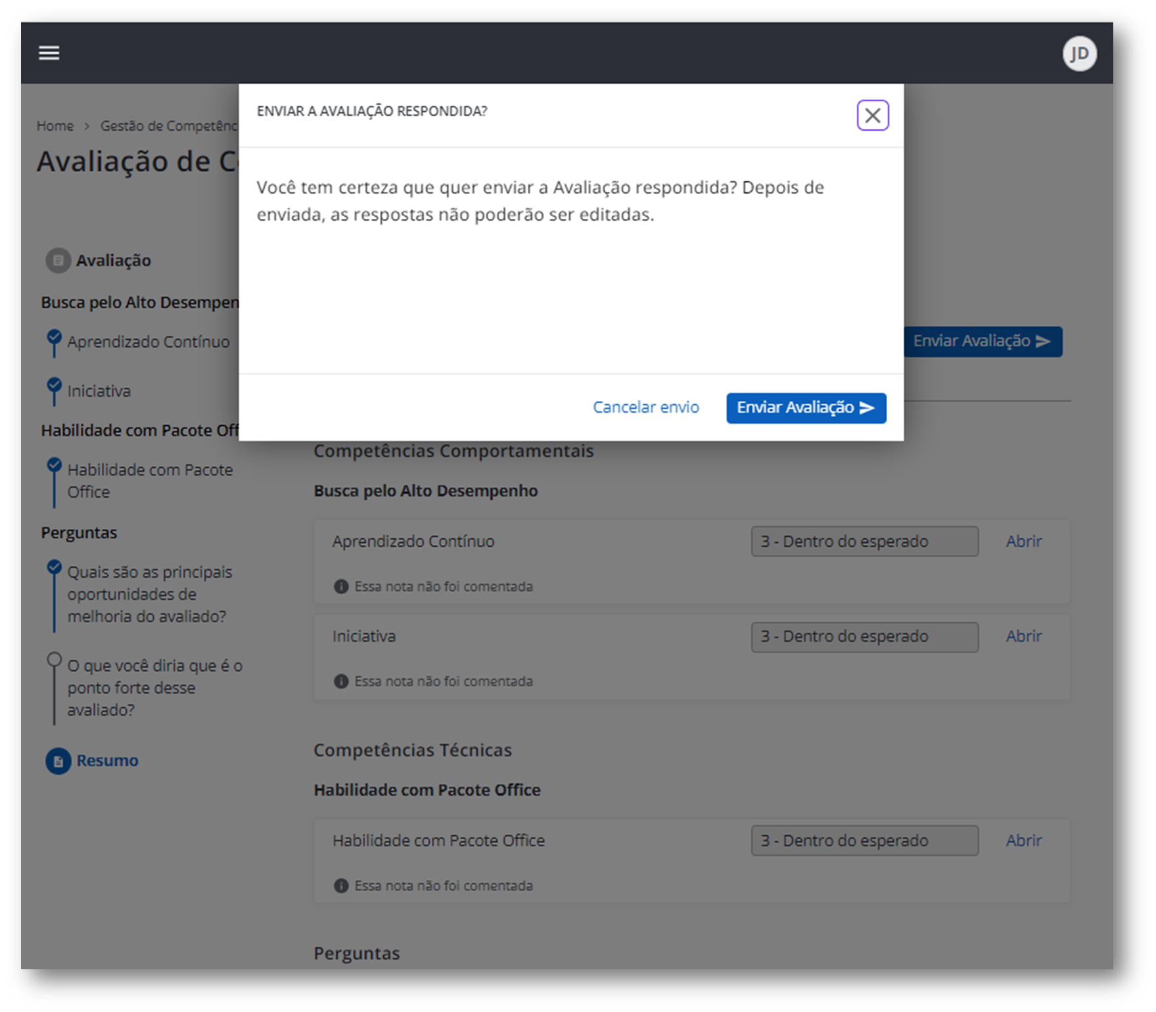1156x1012 pixels.
Task: Click info icon under Iniciativa note
Action: click(x=341, y=681)
